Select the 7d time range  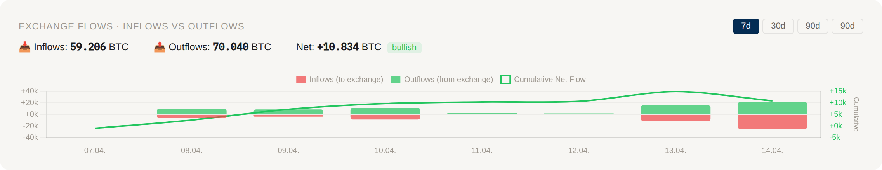point(746,26)
